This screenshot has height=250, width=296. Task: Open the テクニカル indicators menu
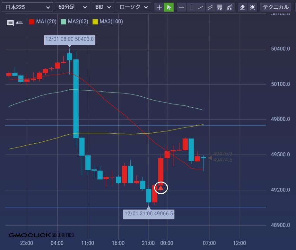pyautogui.click(x=277, y=7)
